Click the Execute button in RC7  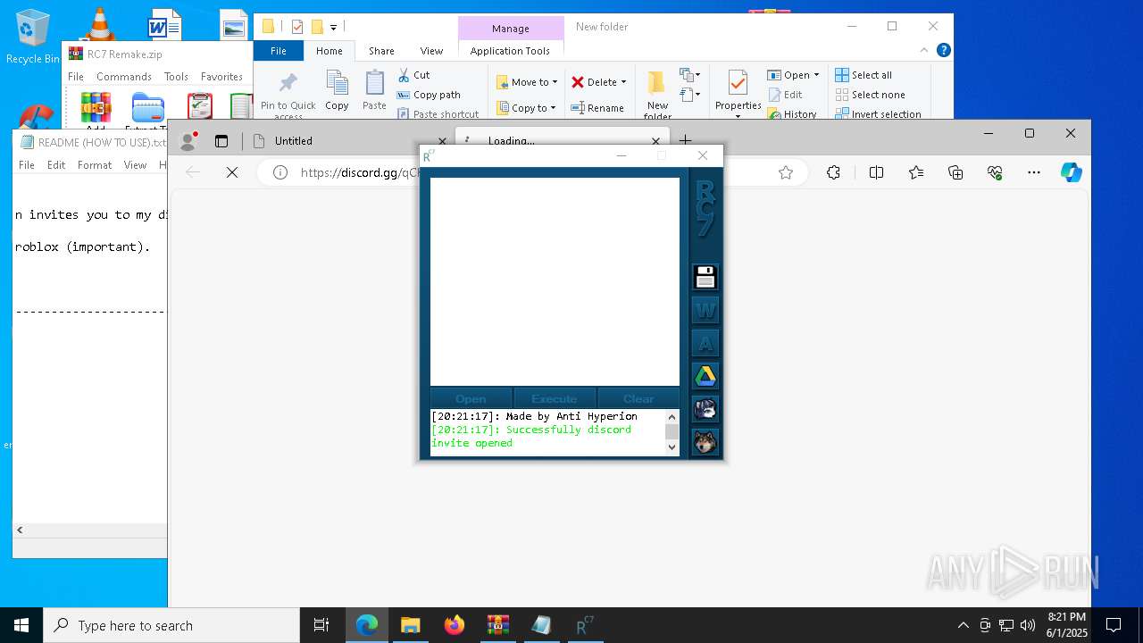[555, 398]
